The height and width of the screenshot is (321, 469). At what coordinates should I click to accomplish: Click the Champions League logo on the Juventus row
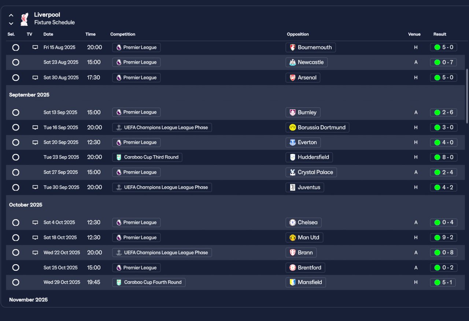pyautogui.click(x=119, y=187)
